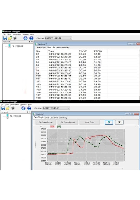Select T1 value 27.30 in row 108
Image resolution: width=140 pixels, height=200 pixels.
tap(83, 98)
